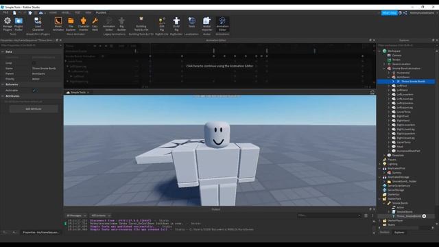Select the Easy Weld wrench tool
The image size is (439, 247).
(95, 24)
